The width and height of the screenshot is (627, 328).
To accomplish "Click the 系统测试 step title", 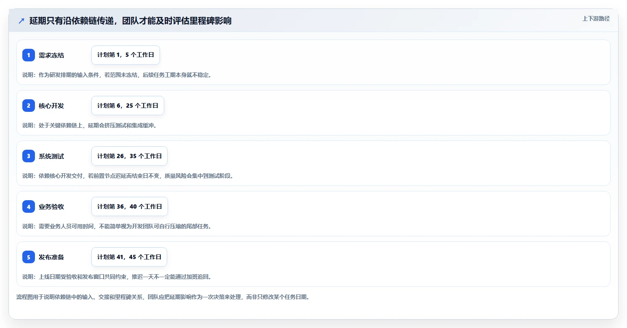I will pyautogui.click(x=51, y=156).
